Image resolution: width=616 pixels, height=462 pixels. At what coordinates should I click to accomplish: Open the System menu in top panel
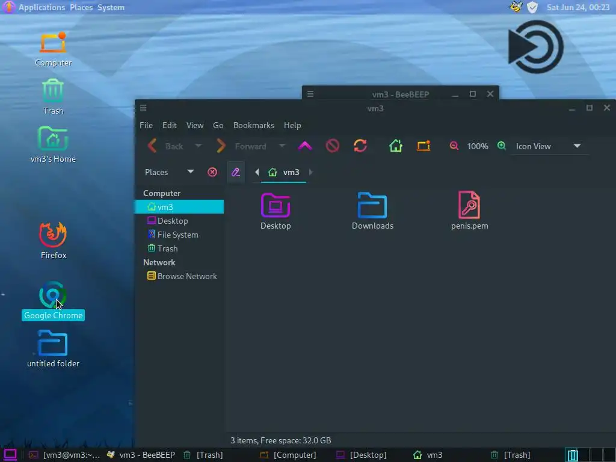pos(111,7)
